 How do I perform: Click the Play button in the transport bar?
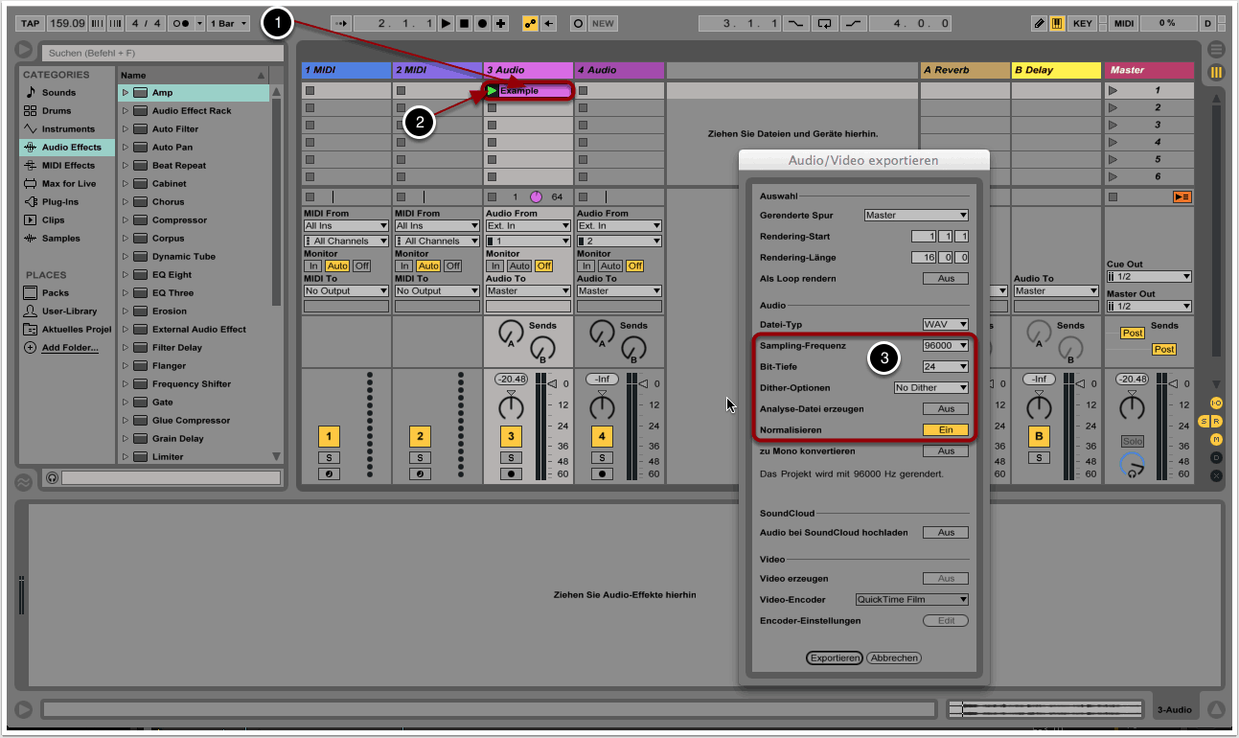[446, 23]
